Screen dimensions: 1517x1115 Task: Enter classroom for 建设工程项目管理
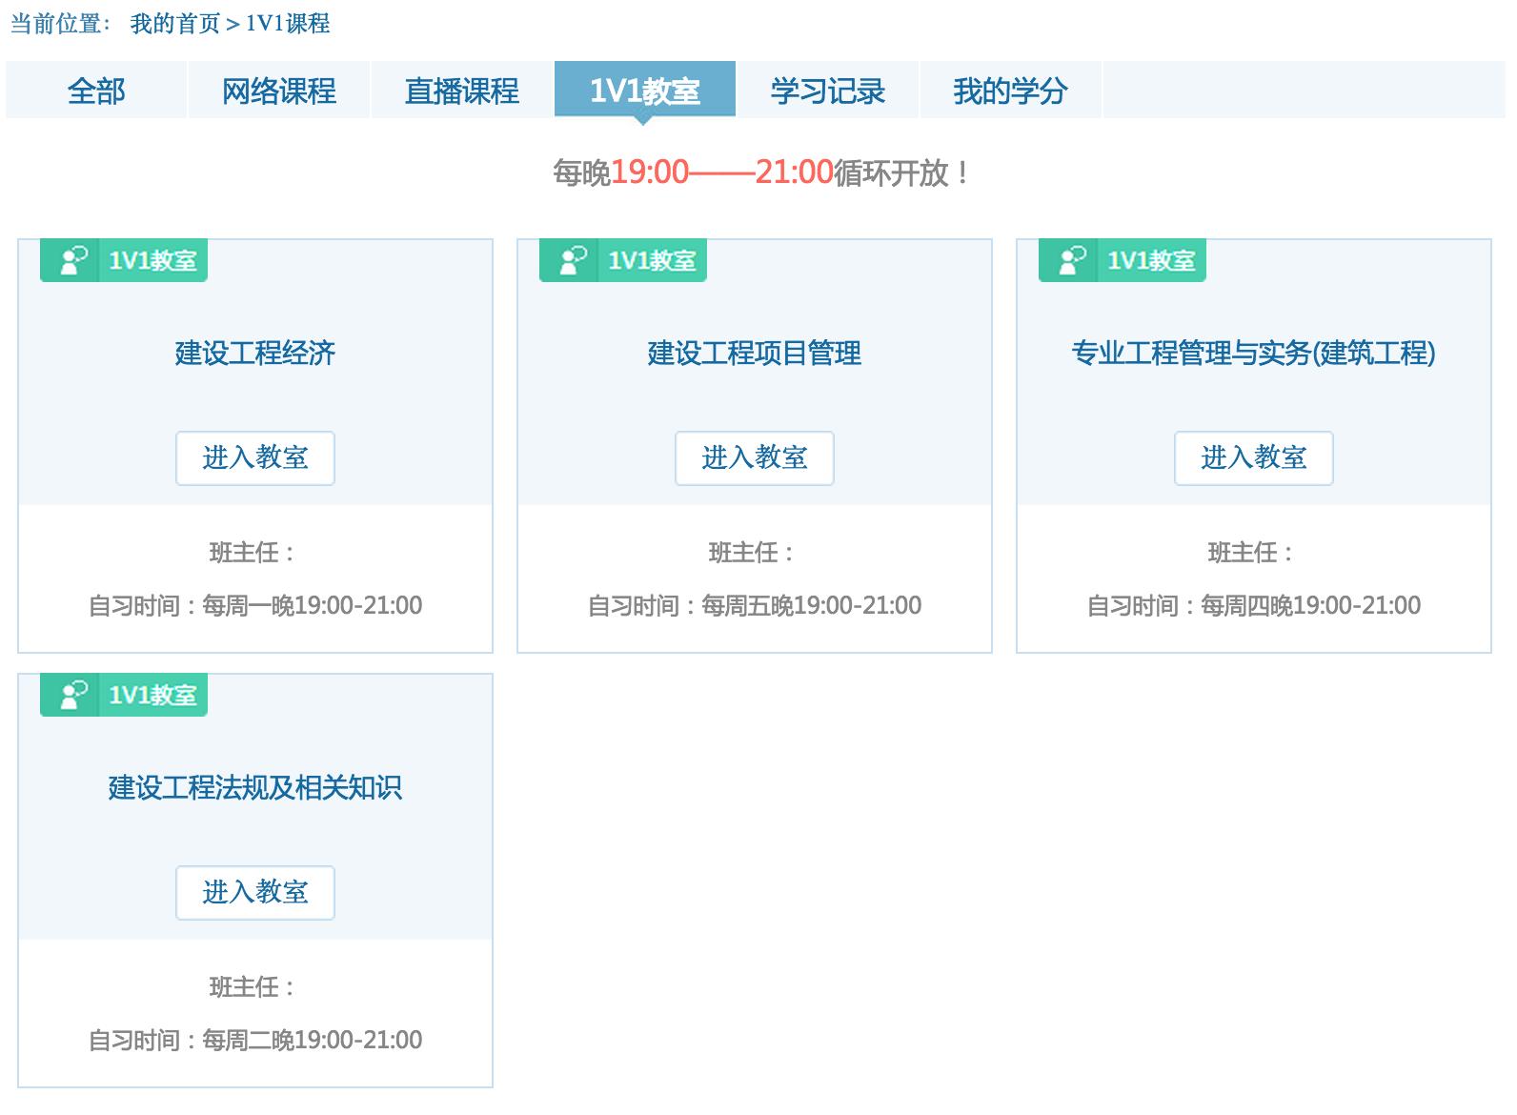point(755,458)
